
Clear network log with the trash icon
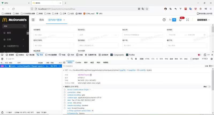coord(2,59)
